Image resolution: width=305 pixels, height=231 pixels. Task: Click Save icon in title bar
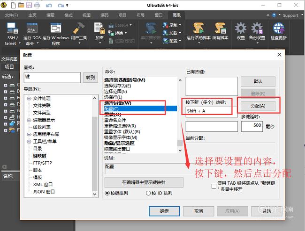pyautogui.click(x=29, y=5)
